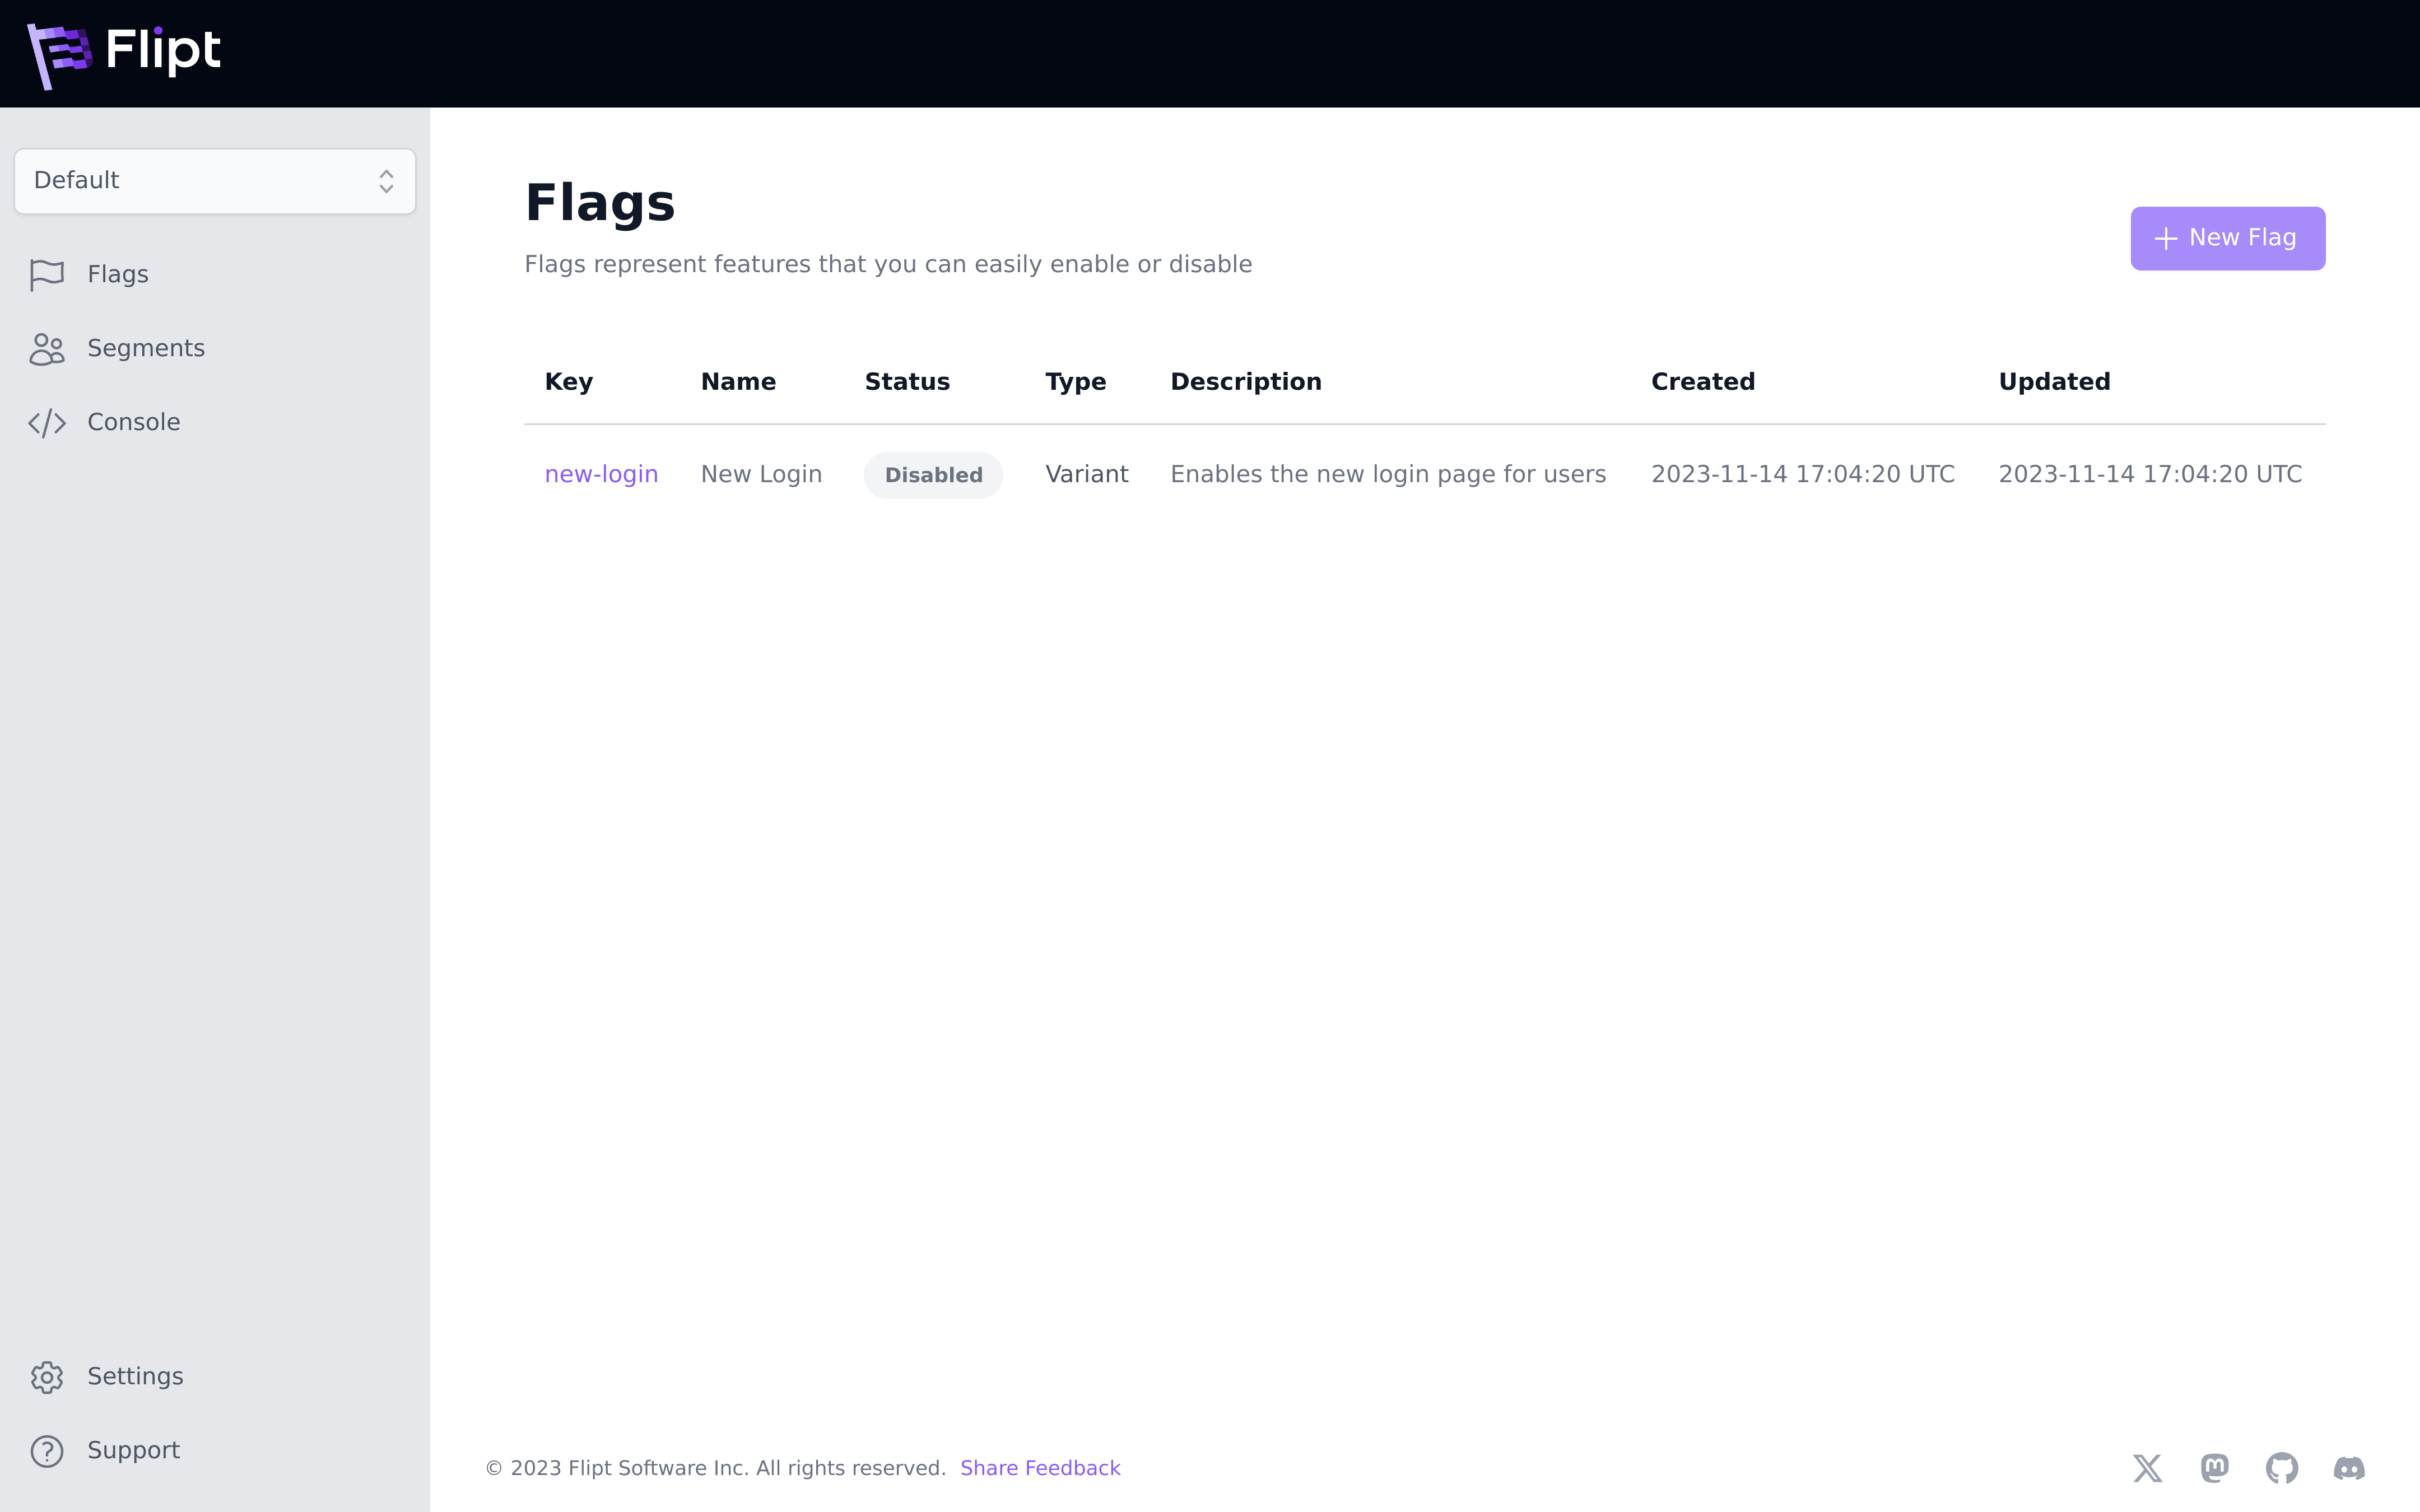Create a flag with New Flag button

click(x=2227, y=238)
